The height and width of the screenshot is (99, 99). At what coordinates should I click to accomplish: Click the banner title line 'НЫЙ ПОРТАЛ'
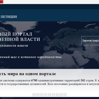click(x=16, y=34)
